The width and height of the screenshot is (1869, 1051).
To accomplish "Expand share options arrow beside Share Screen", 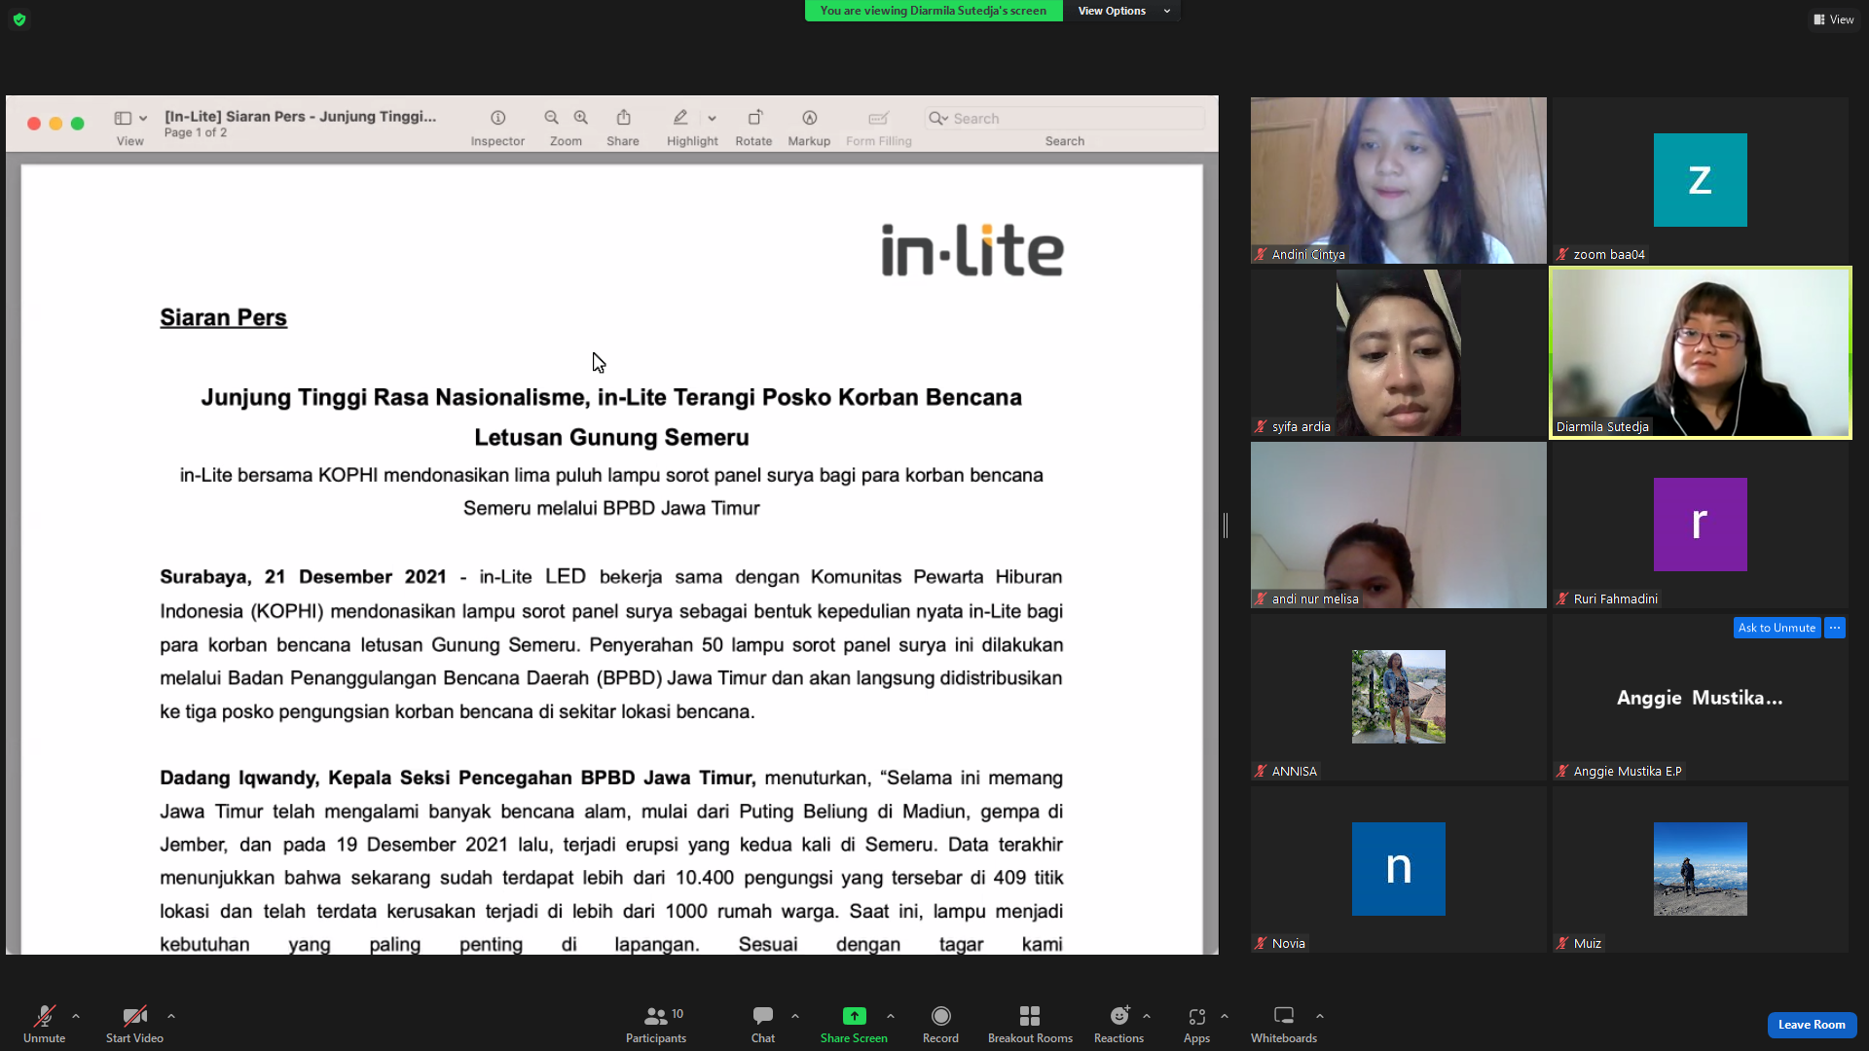I will pos(891,1016).
